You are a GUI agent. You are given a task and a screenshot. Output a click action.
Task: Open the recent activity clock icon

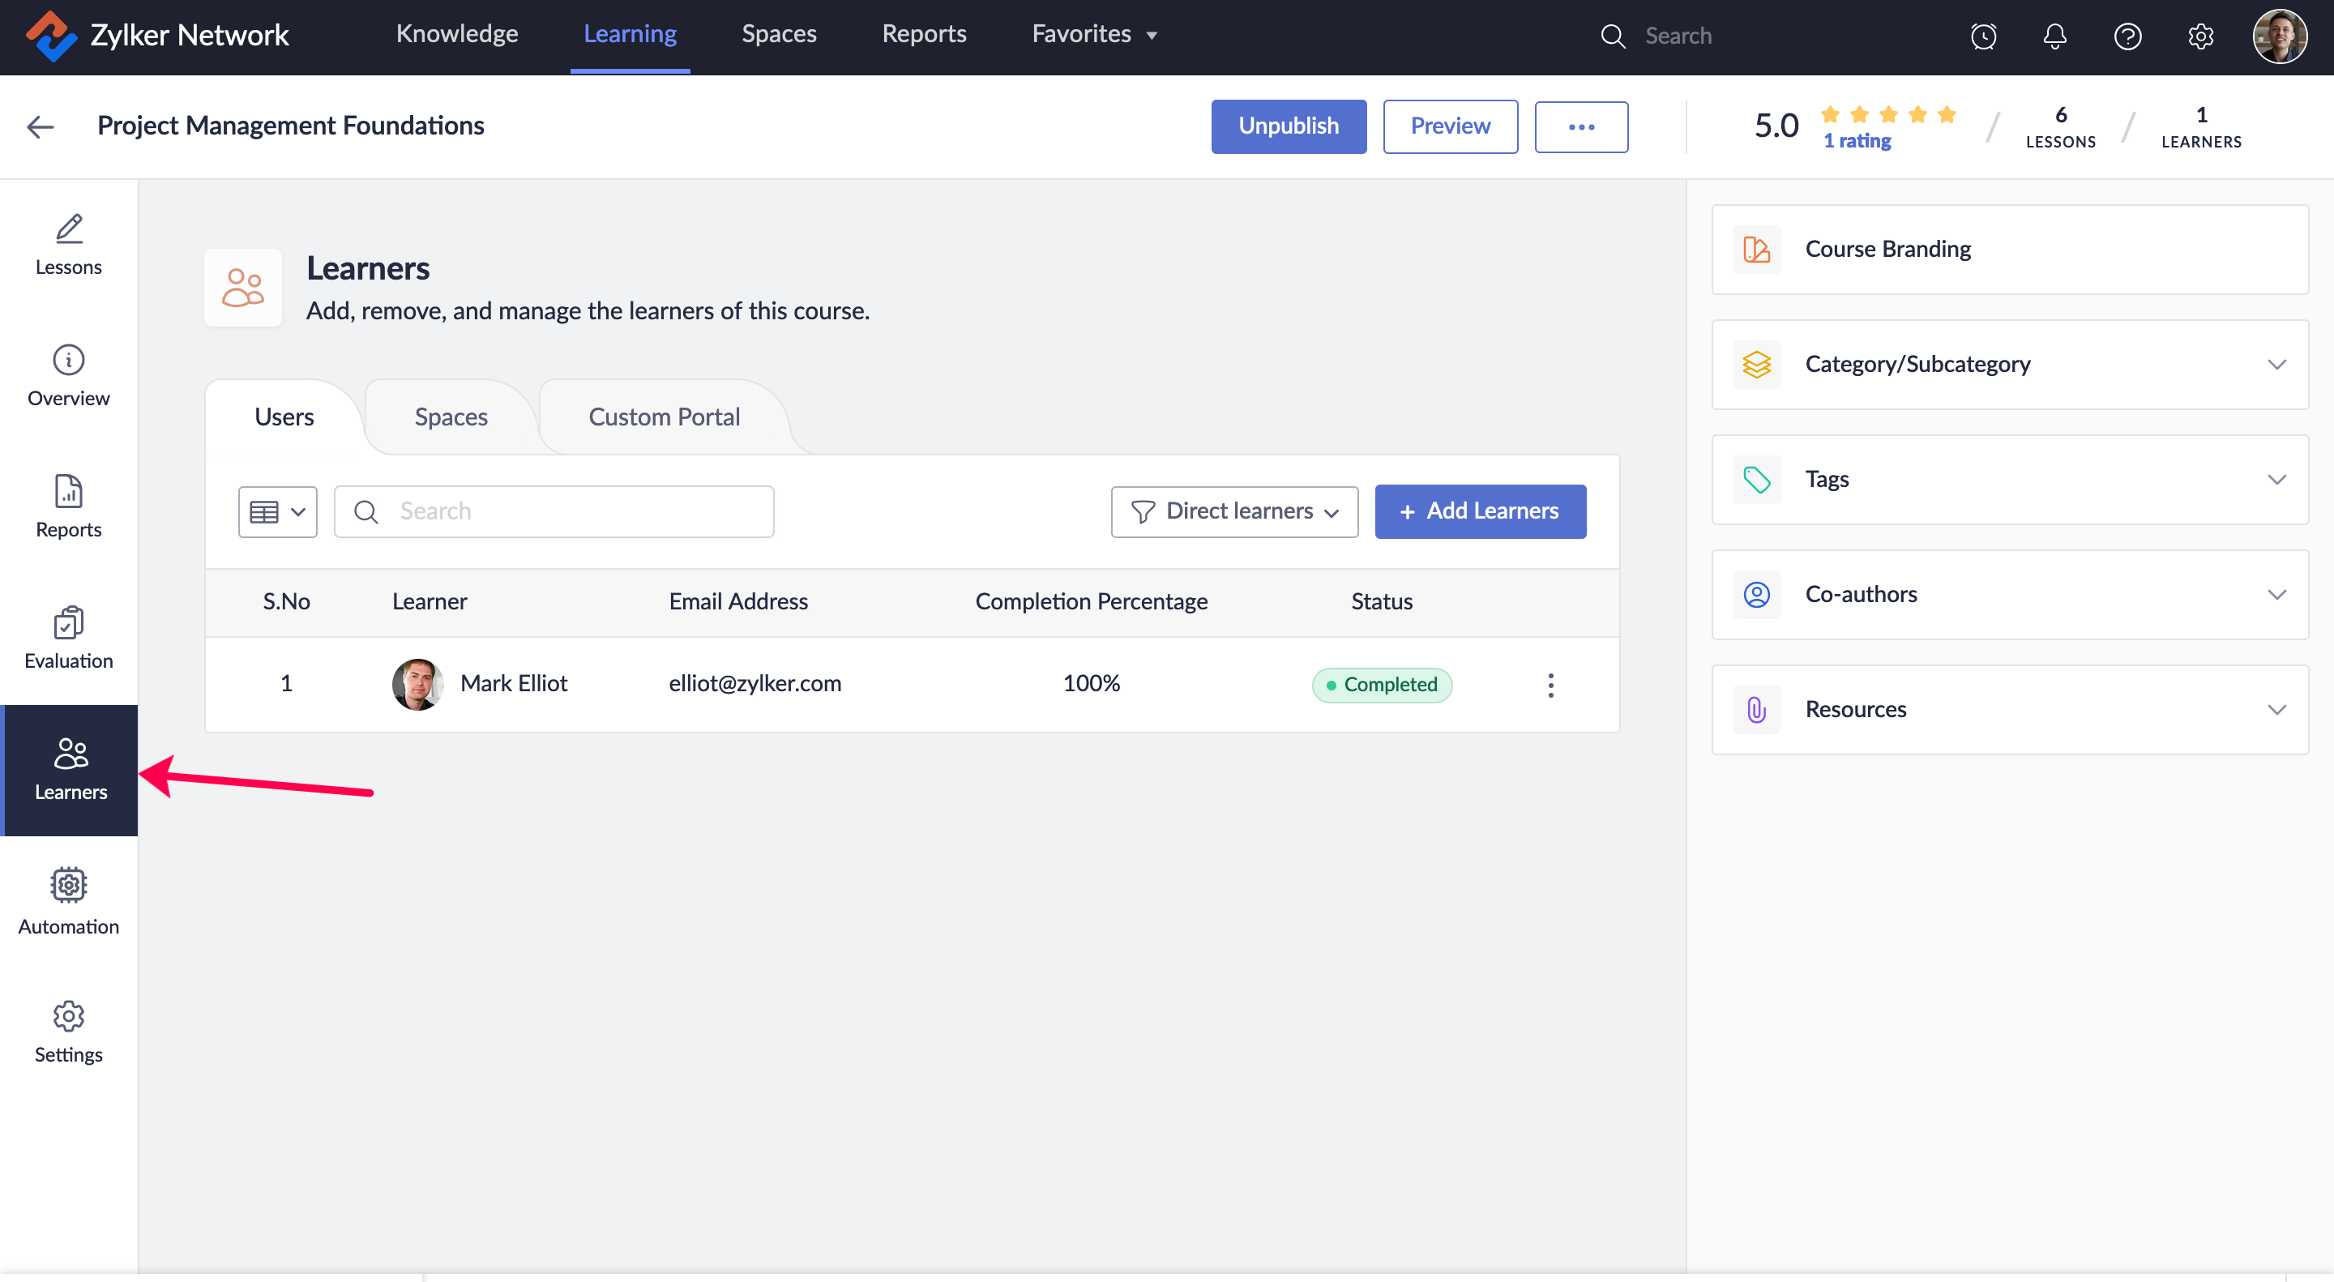[1982, 36]
